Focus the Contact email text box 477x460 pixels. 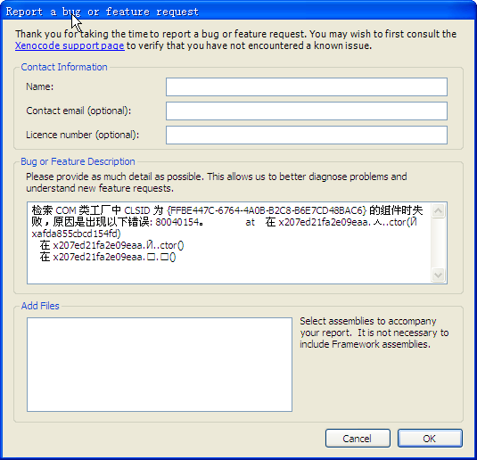(307, 111)
